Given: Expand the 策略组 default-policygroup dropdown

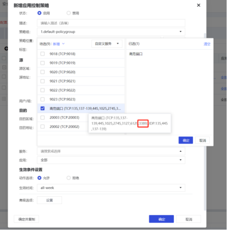Looking at the screenshot, I should [x=111, y=32].
